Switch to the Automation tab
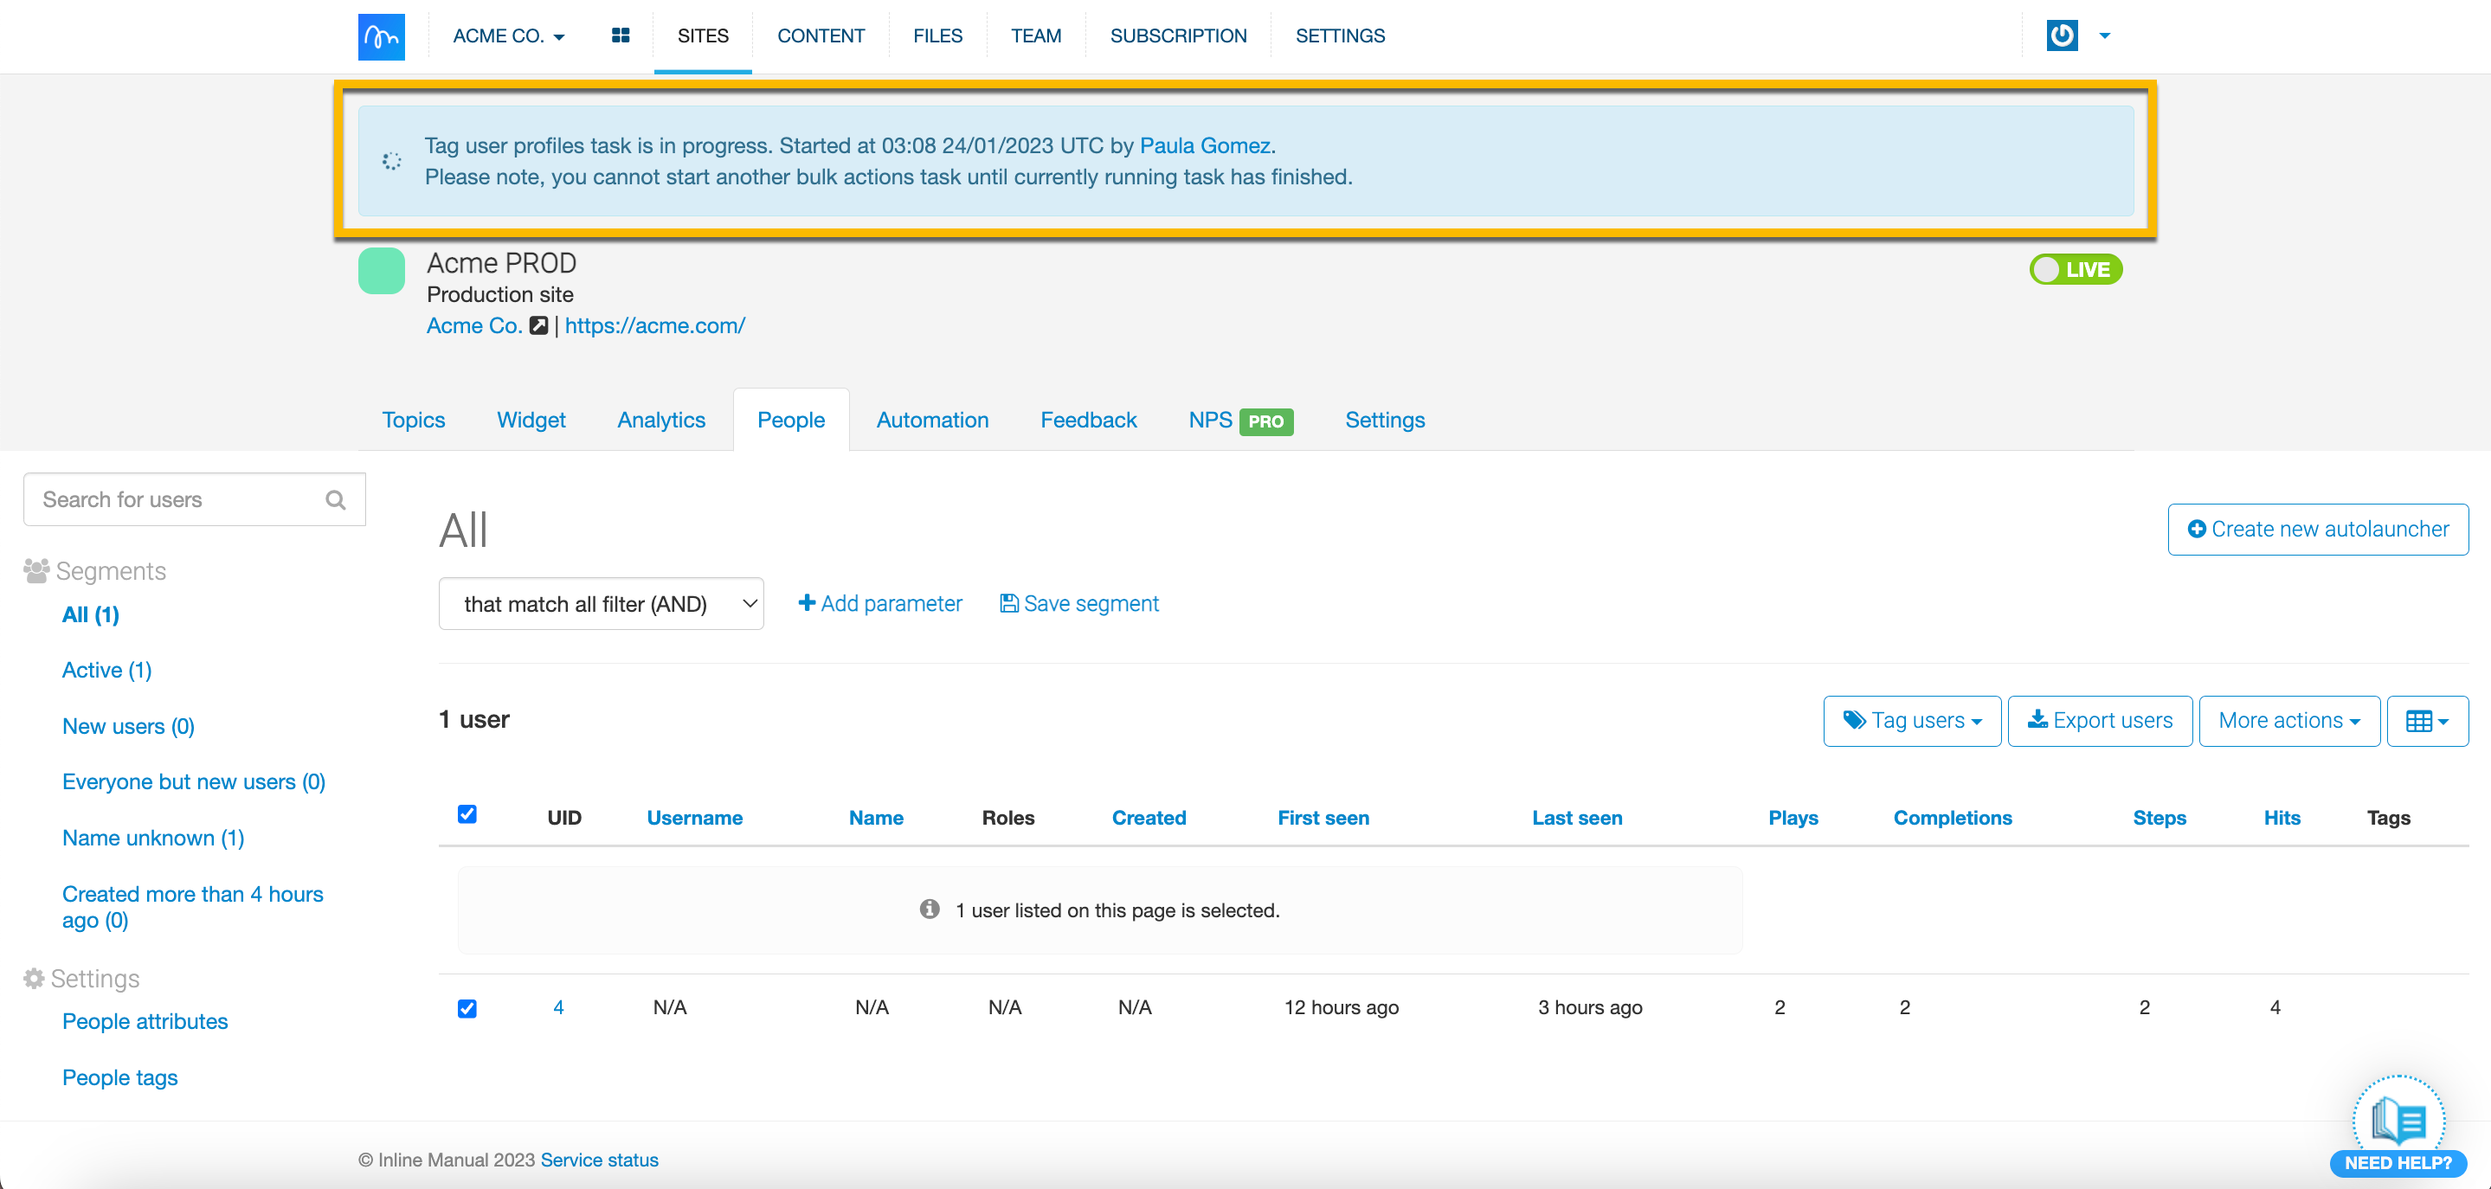The height and width of the screenshot is (1189, 2491). [x=932, y=421]
